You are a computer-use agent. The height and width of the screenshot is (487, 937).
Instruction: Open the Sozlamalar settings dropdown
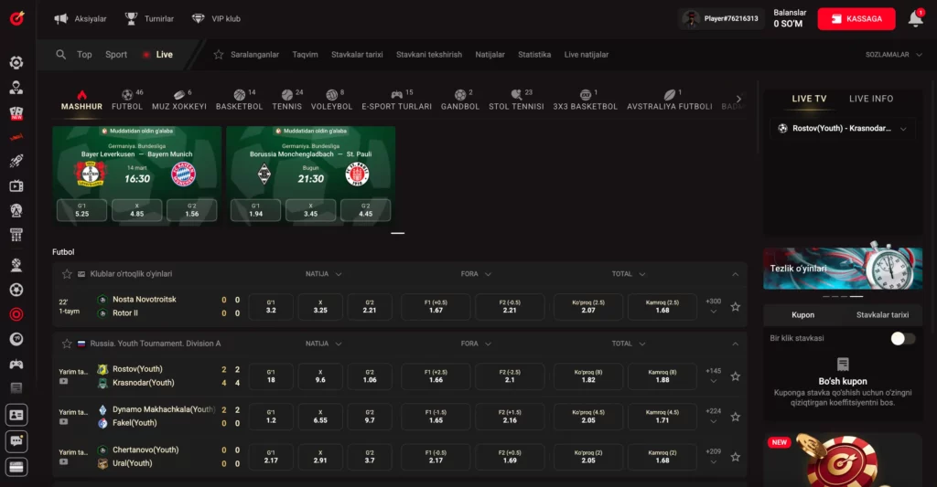tap(893, 54)
